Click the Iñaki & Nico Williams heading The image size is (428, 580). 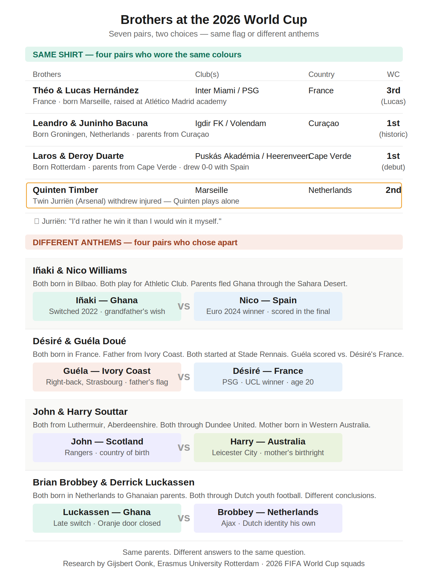[x=80, y=270]
